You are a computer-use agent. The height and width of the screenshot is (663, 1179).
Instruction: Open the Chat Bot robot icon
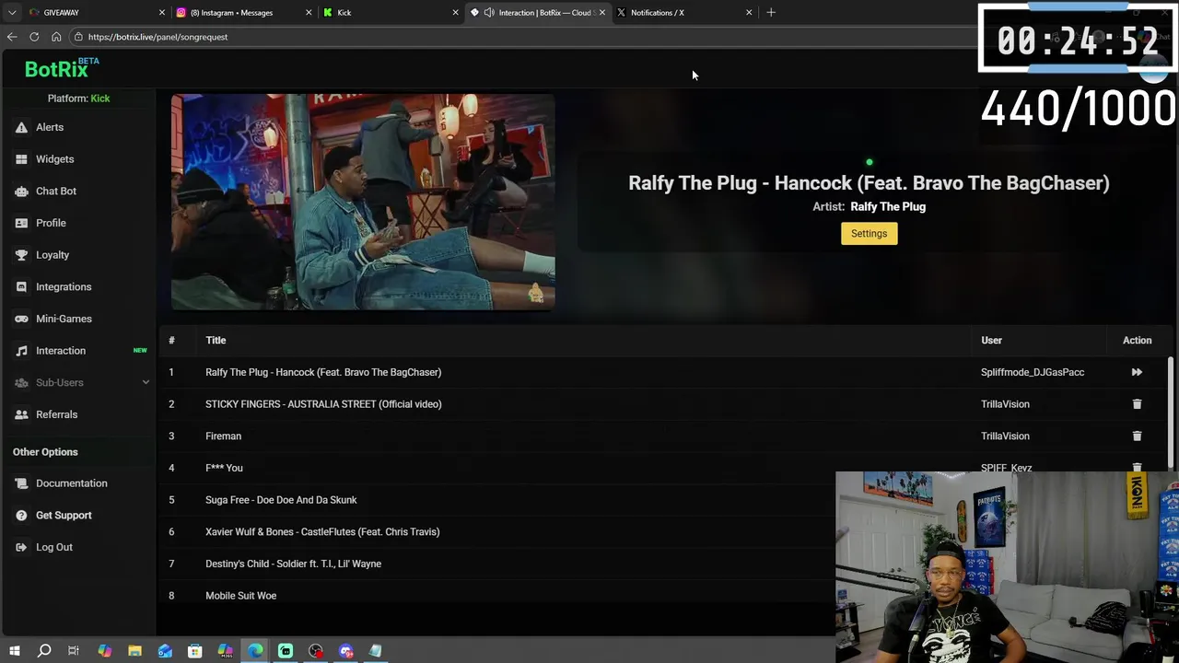[21, 191]
